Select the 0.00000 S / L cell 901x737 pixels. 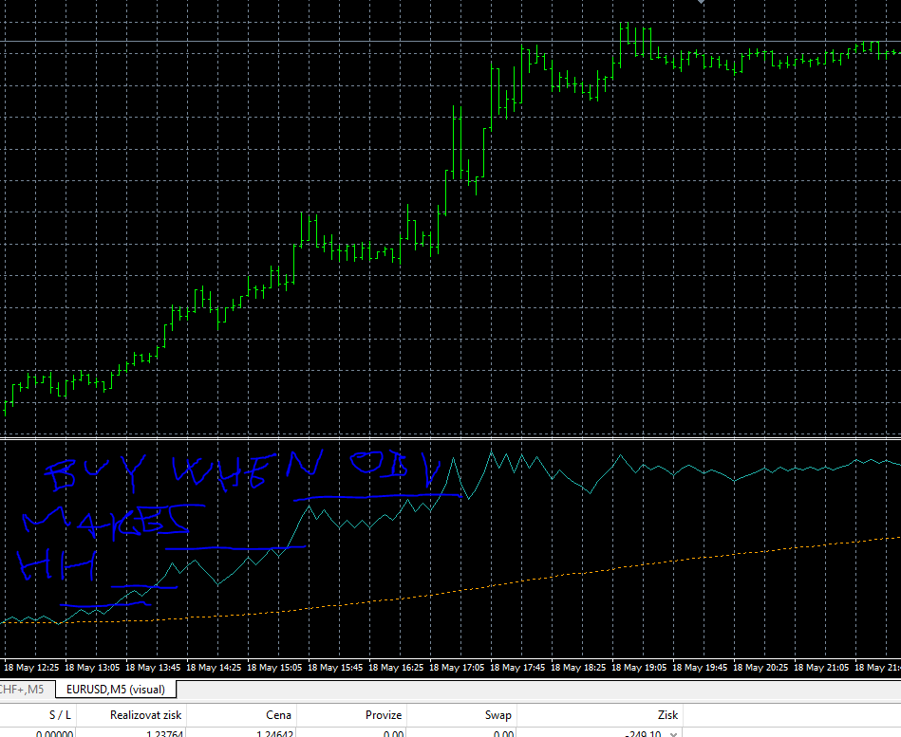pyautogui.click(x=54, y=733)
